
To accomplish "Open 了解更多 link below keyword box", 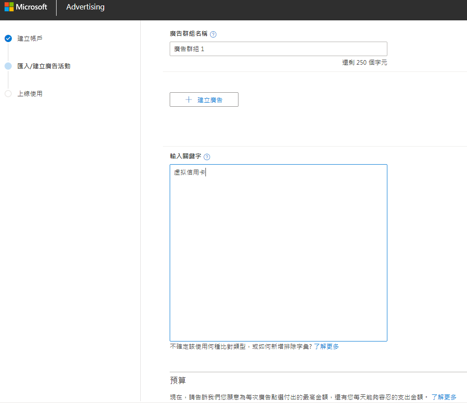I will [326, 346].
